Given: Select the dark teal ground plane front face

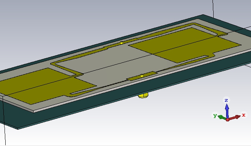Looking at the screenshot, I should coord(125,99).
